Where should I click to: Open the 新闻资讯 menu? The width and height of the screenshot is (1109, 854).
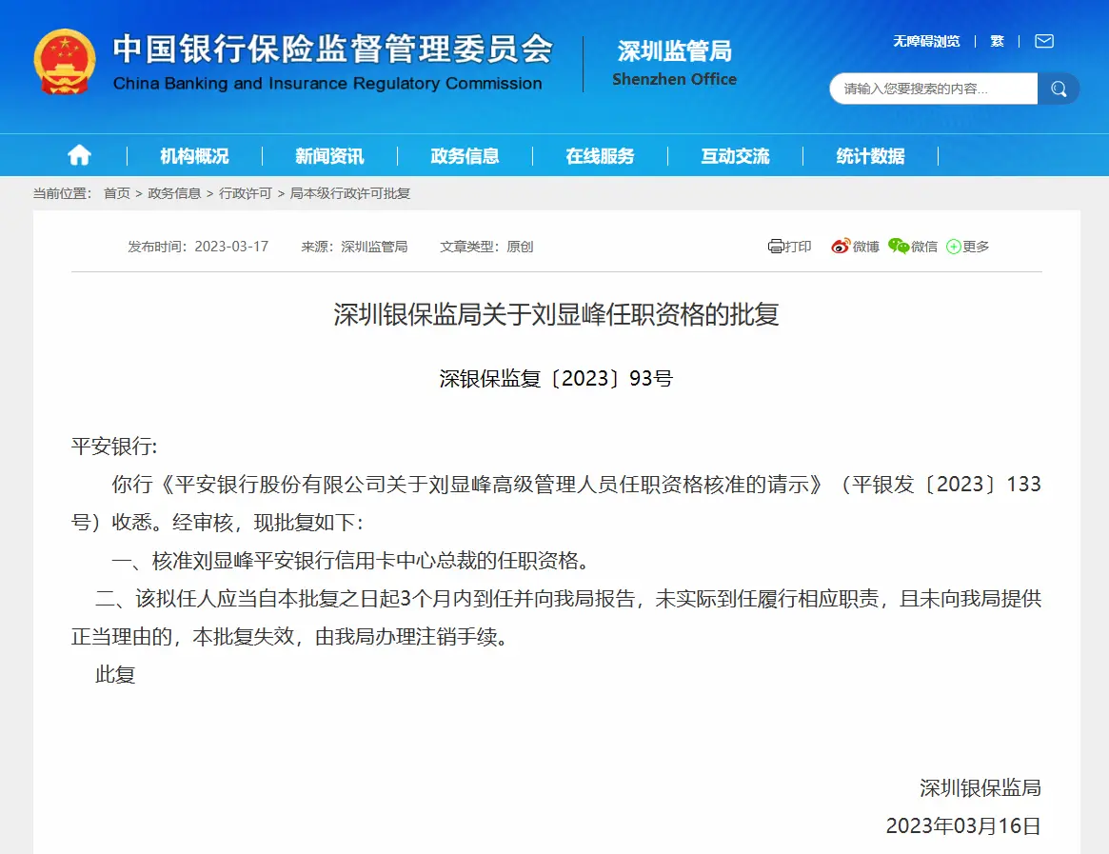coord(329,156)
